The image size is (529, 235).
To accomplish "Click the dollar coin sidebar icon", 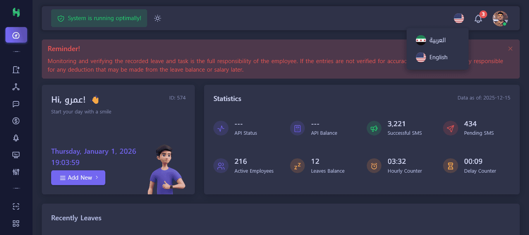I will coord(16,121).
